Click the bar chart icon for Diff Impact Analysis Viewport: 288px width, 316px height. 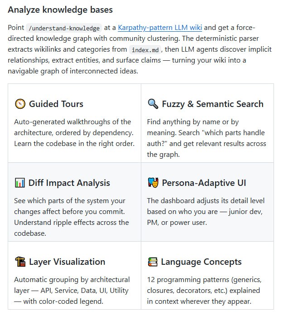pos(20,183)
